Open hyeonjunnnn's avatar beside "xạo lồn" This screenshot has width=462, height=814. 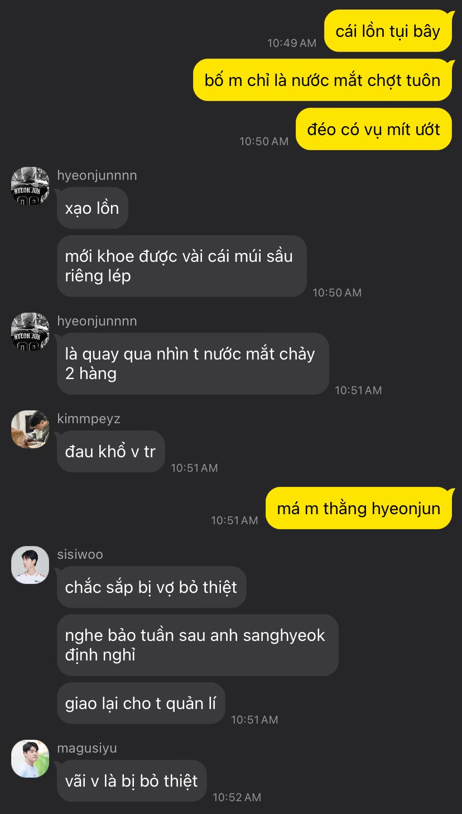30,185
